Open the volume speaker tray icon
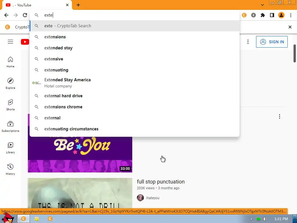This screenshot has height=223, width=297. (x=265, y=219)
